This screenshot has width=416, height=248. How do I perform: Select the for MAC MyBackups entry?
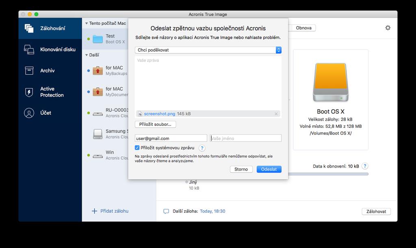(105, 71)
